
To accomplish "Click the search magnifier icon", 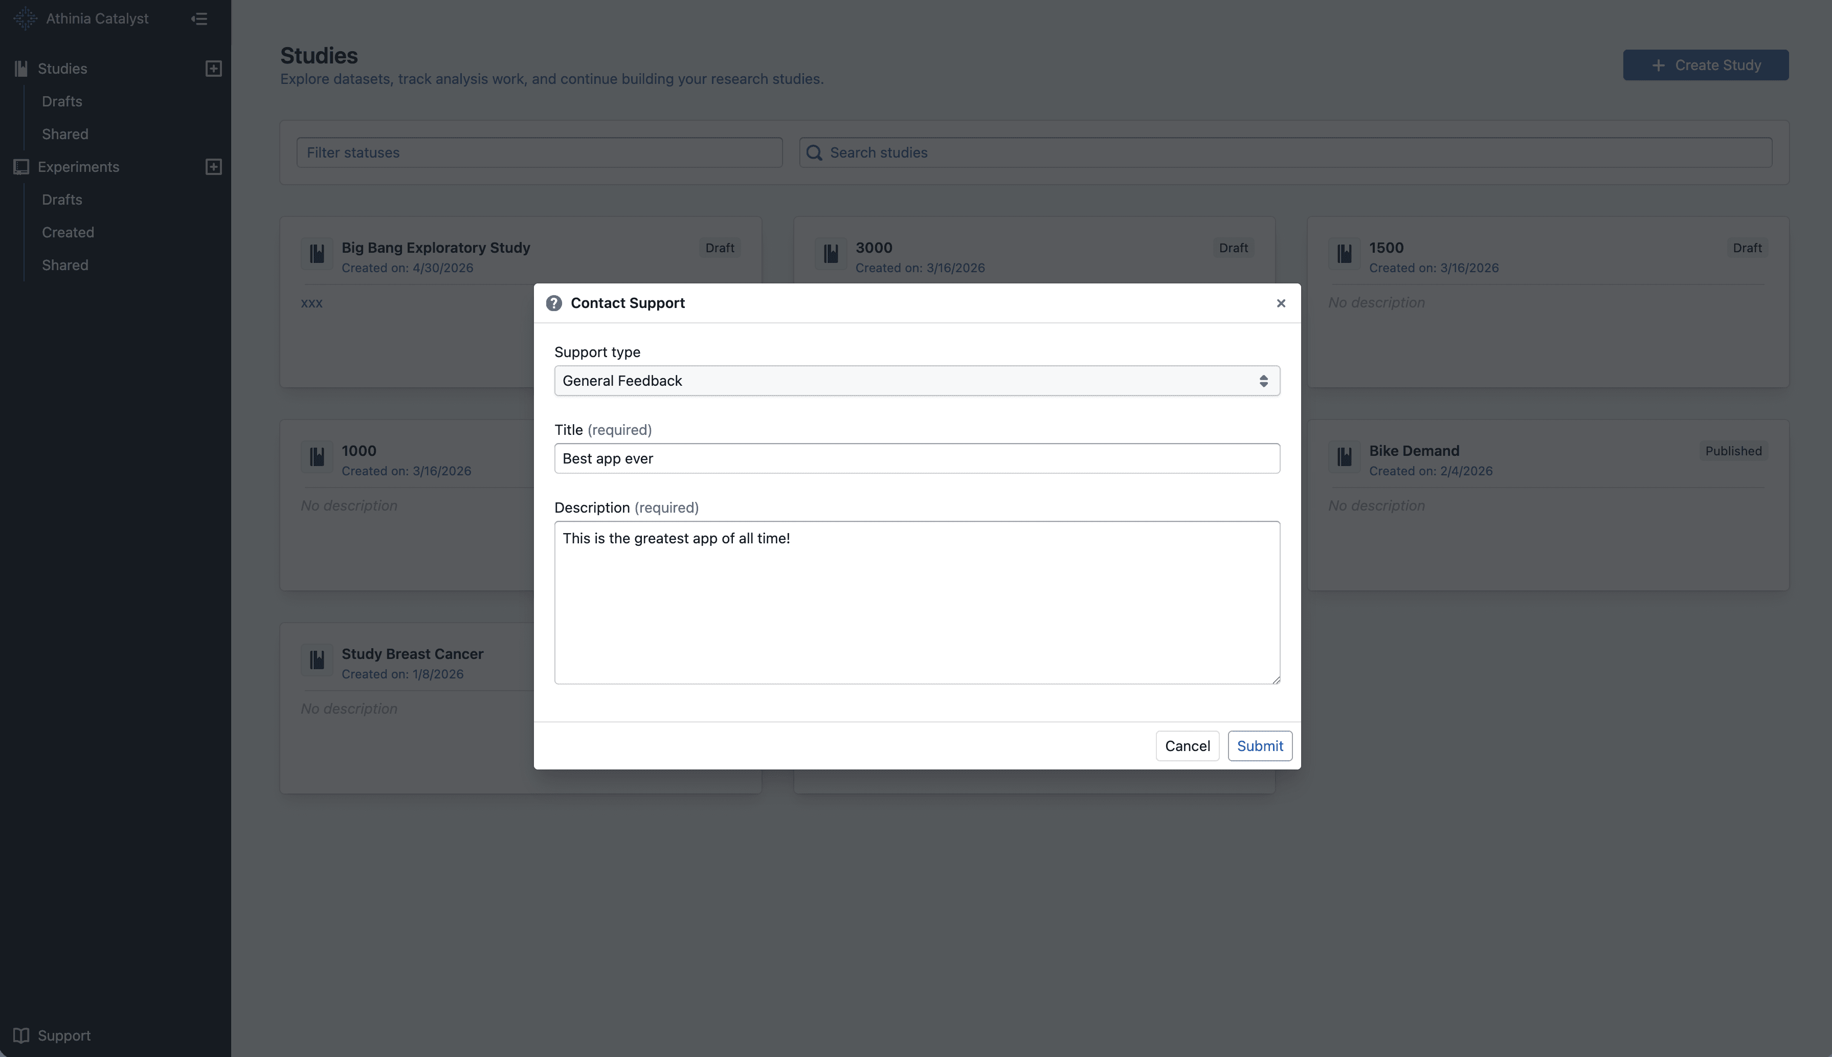I will coord(814,152).
